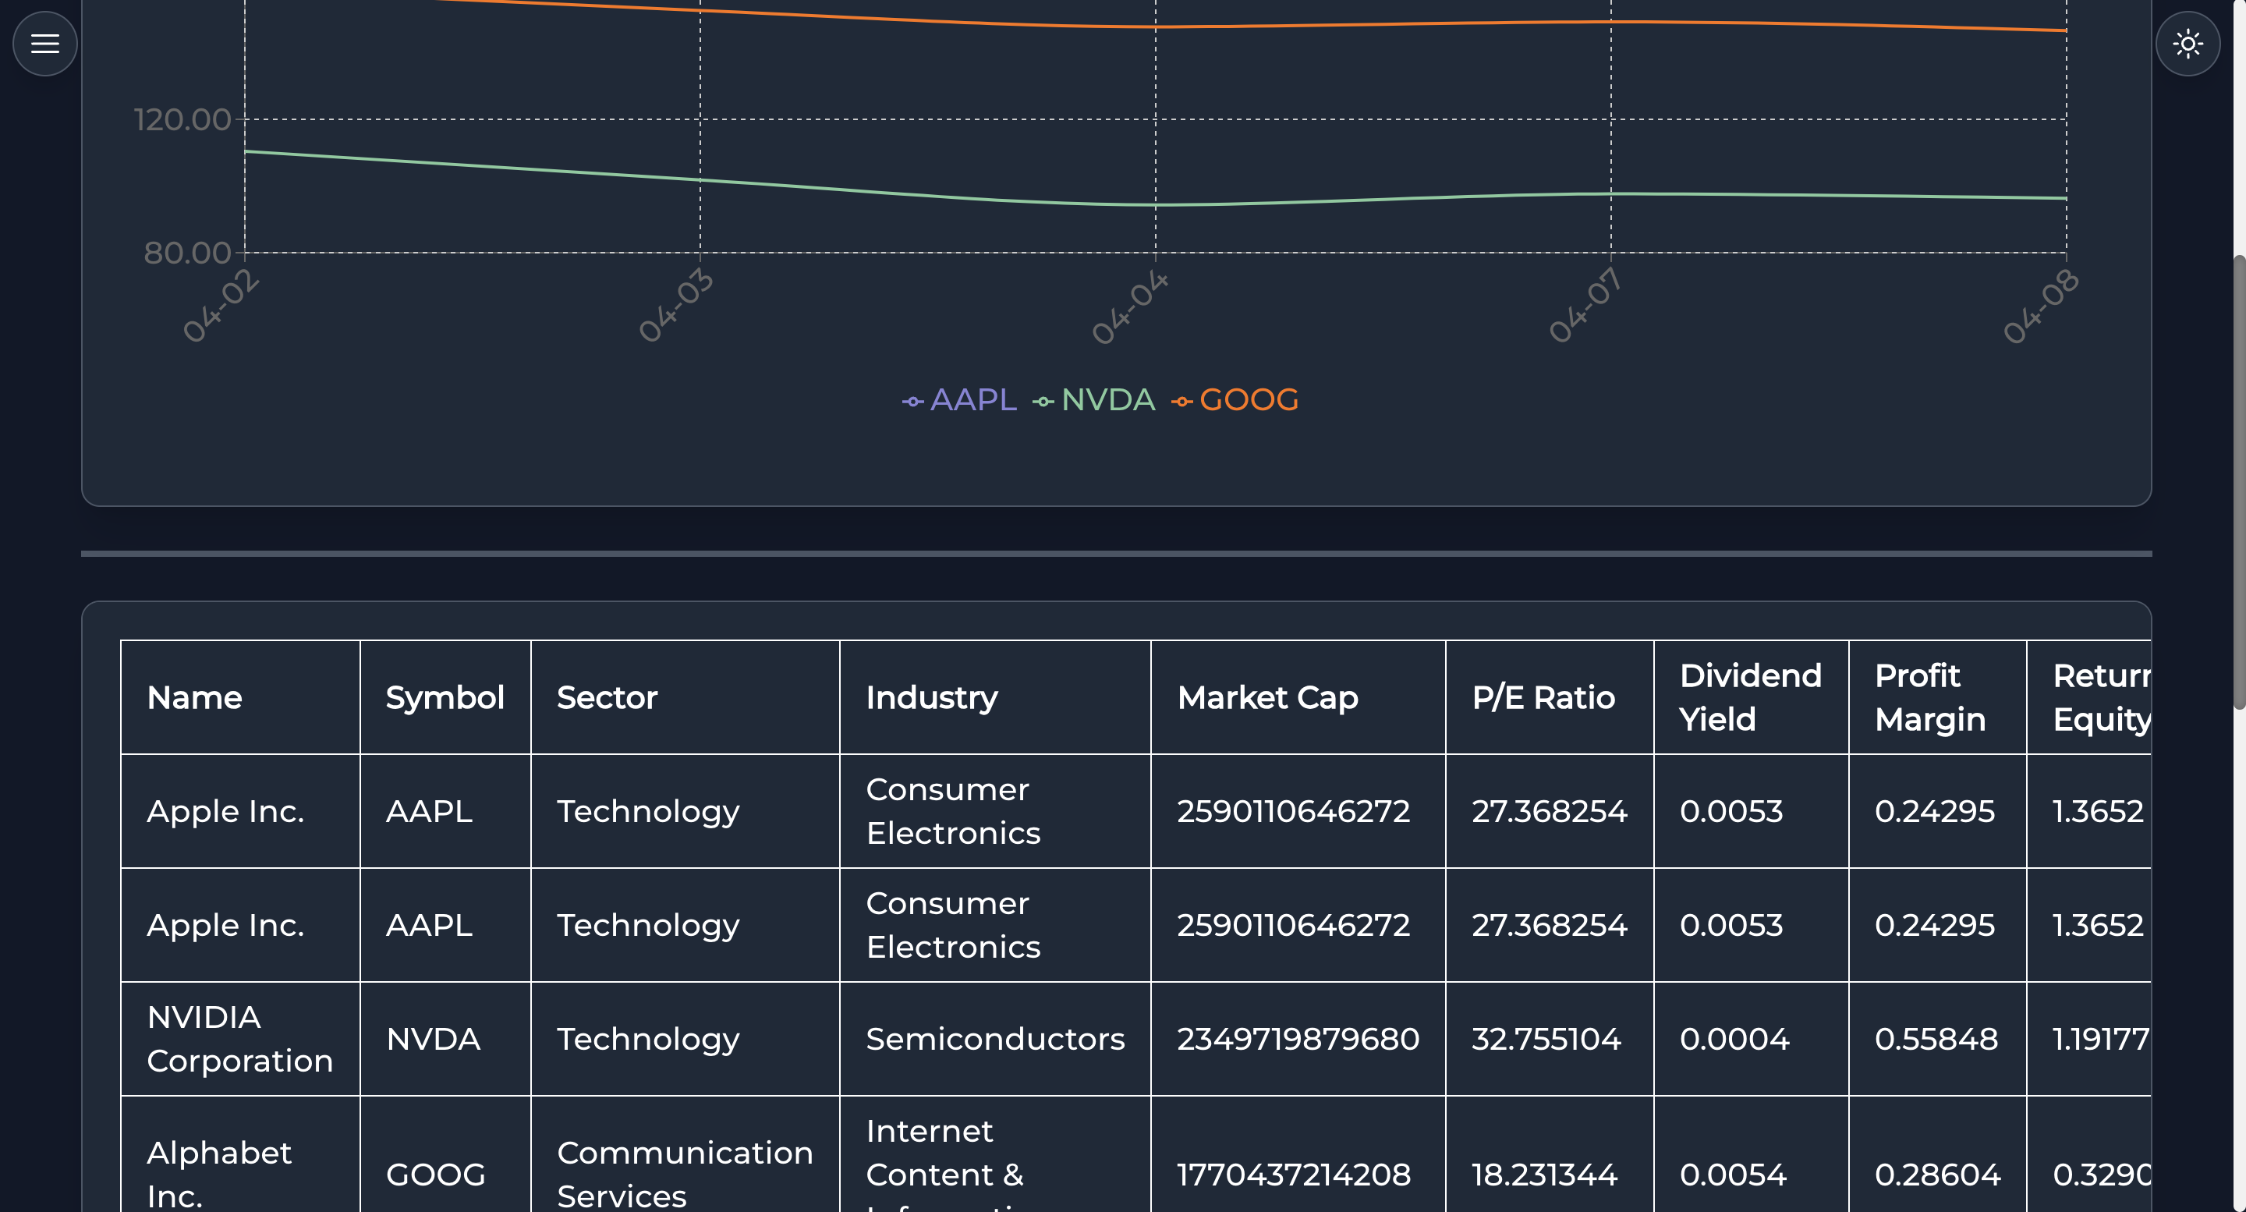Screen dimensions: 2246x1212
Task: Click the Industry column header
Action: (x=931, y=697)
